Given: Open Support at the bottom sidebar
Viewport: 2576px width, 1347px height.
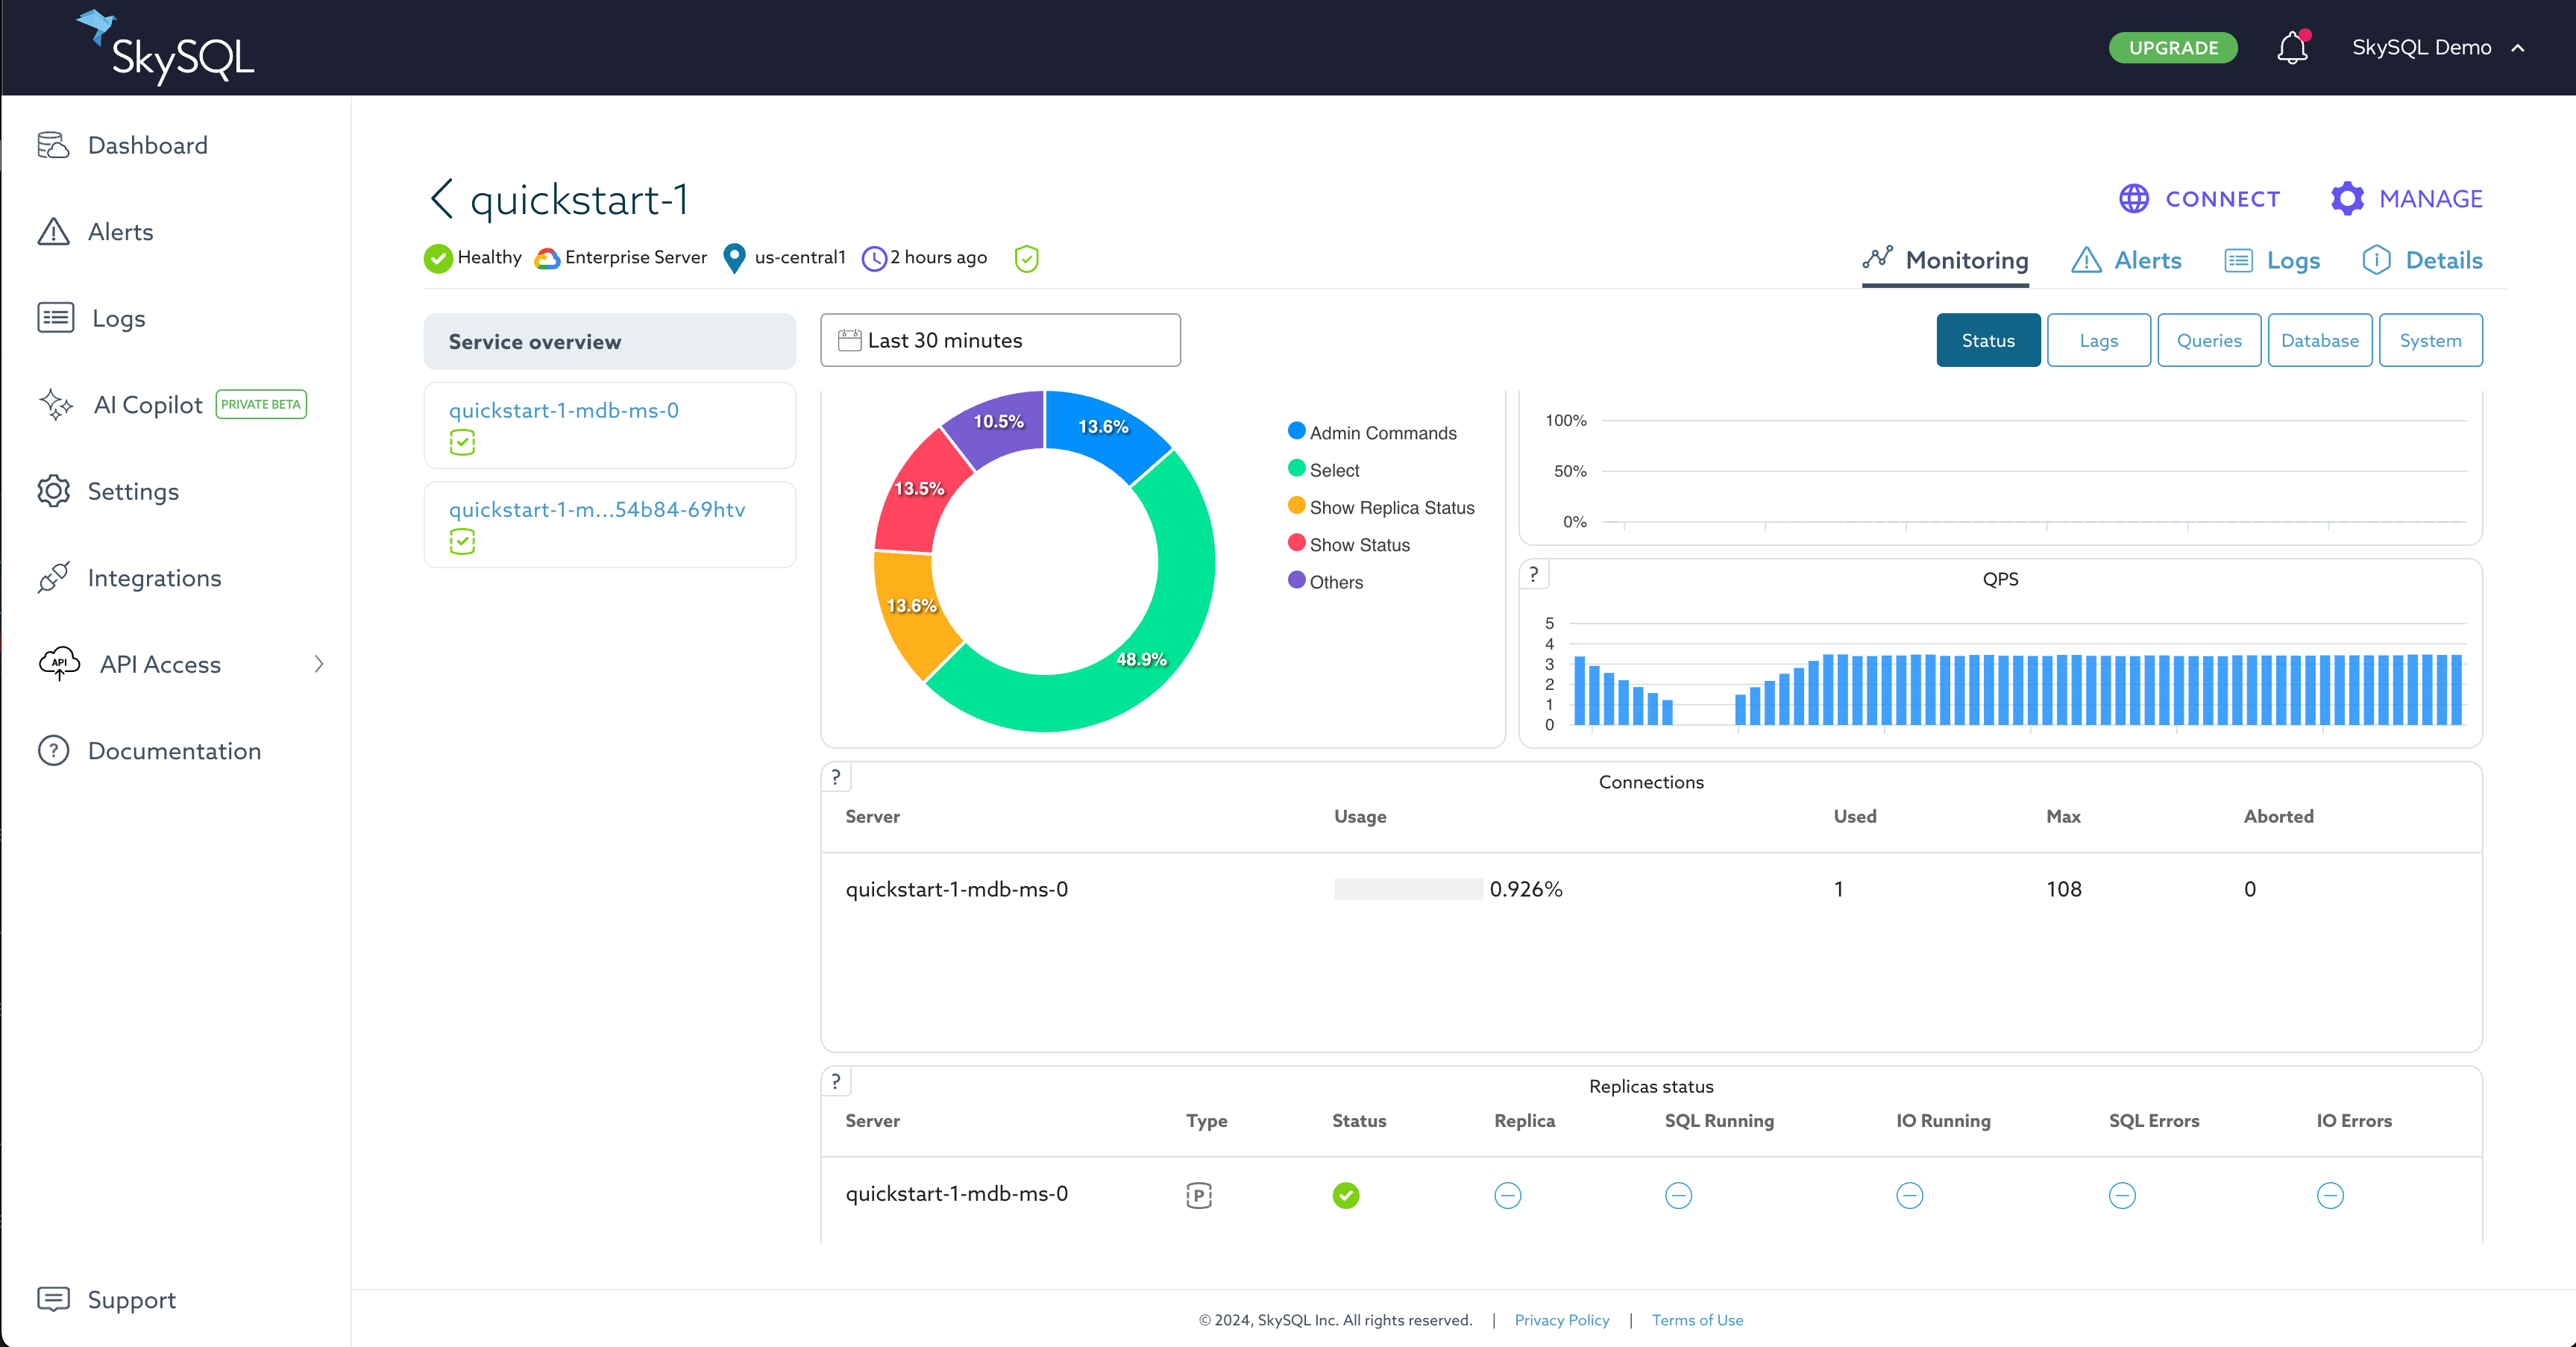Looking at the screenshot, I should click(x=131, y=1299).
